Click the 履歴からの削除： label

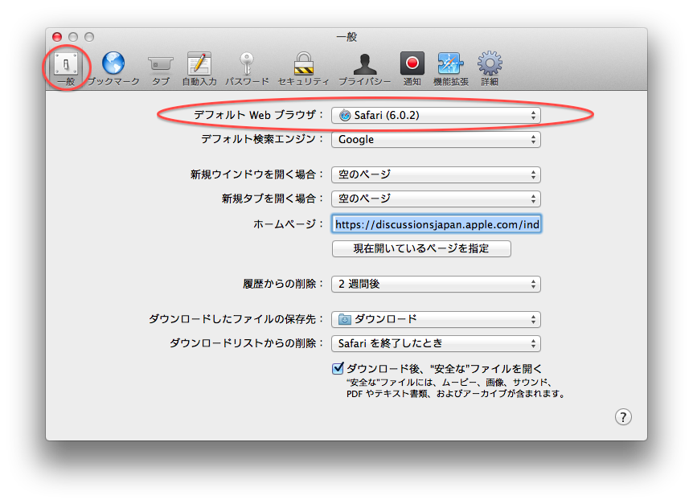pyautogui.click(x=283, y=284)
